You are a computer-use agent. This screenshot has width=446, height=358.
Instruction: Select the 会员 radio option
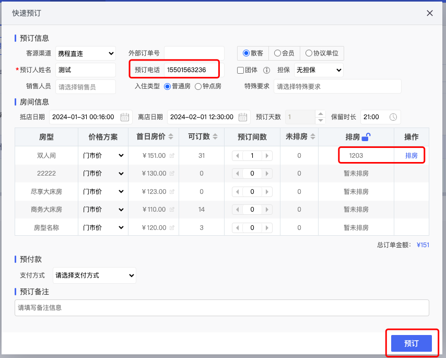(277, 53)
